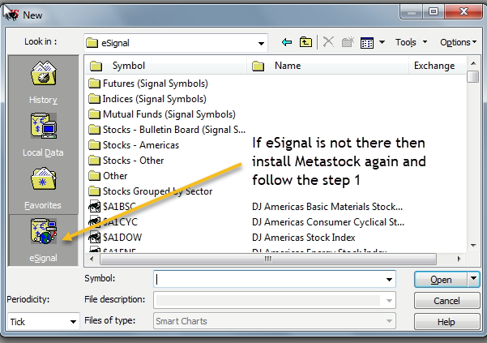The width and height of the screenshot is (487, 343).
Task: Open Futures (Signal Symbols) folder
Action: click(148, 84)
